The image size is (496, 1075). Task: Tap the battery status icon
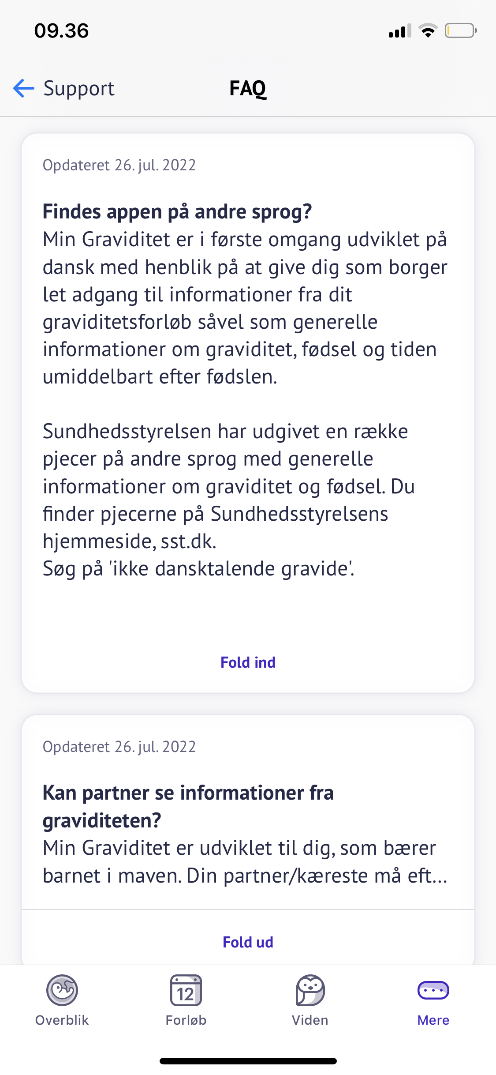460,31
